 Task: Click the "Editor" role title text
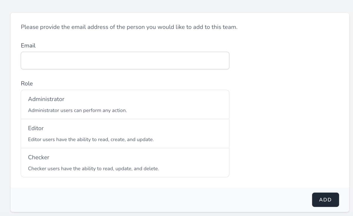click(x=36, y=128)
